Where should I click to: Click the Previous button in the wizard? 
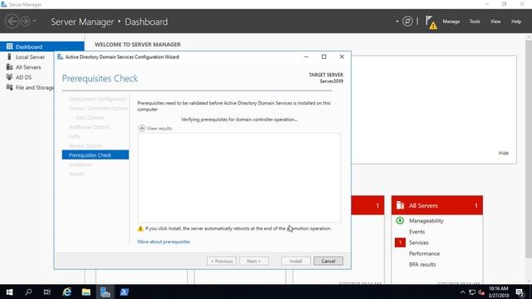click(x=222, y=261)
